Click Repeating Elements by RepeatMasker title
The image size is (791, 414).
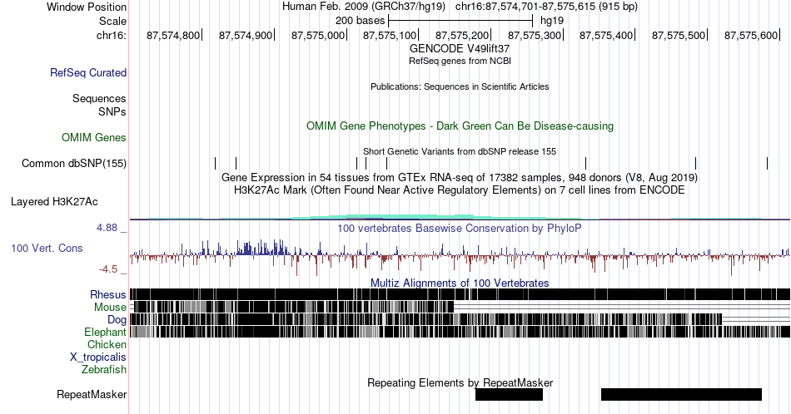point(460,382)
